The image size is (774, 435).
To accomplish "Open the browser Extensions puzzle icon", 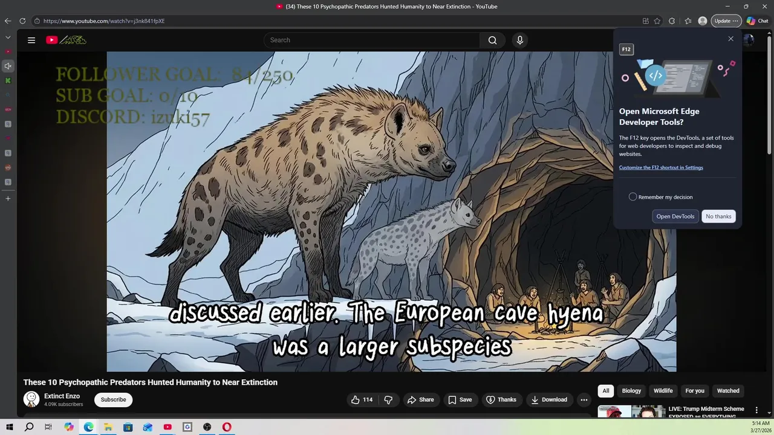I will tap(672, 21).
